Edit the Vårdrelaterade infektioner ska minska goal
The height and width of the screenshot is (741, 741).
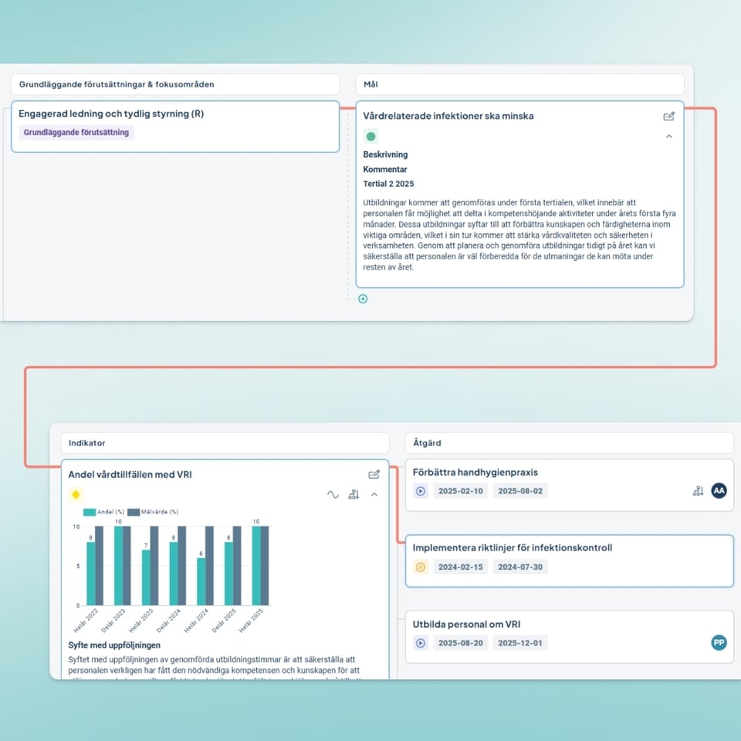(668, 117)
